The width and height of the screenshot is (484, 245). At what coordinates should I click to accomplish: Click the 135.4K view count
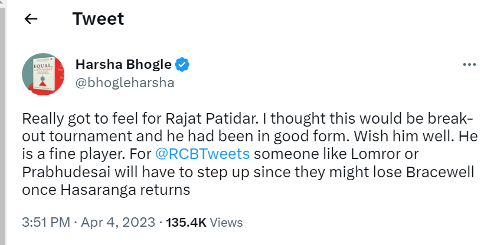(186, 223)
